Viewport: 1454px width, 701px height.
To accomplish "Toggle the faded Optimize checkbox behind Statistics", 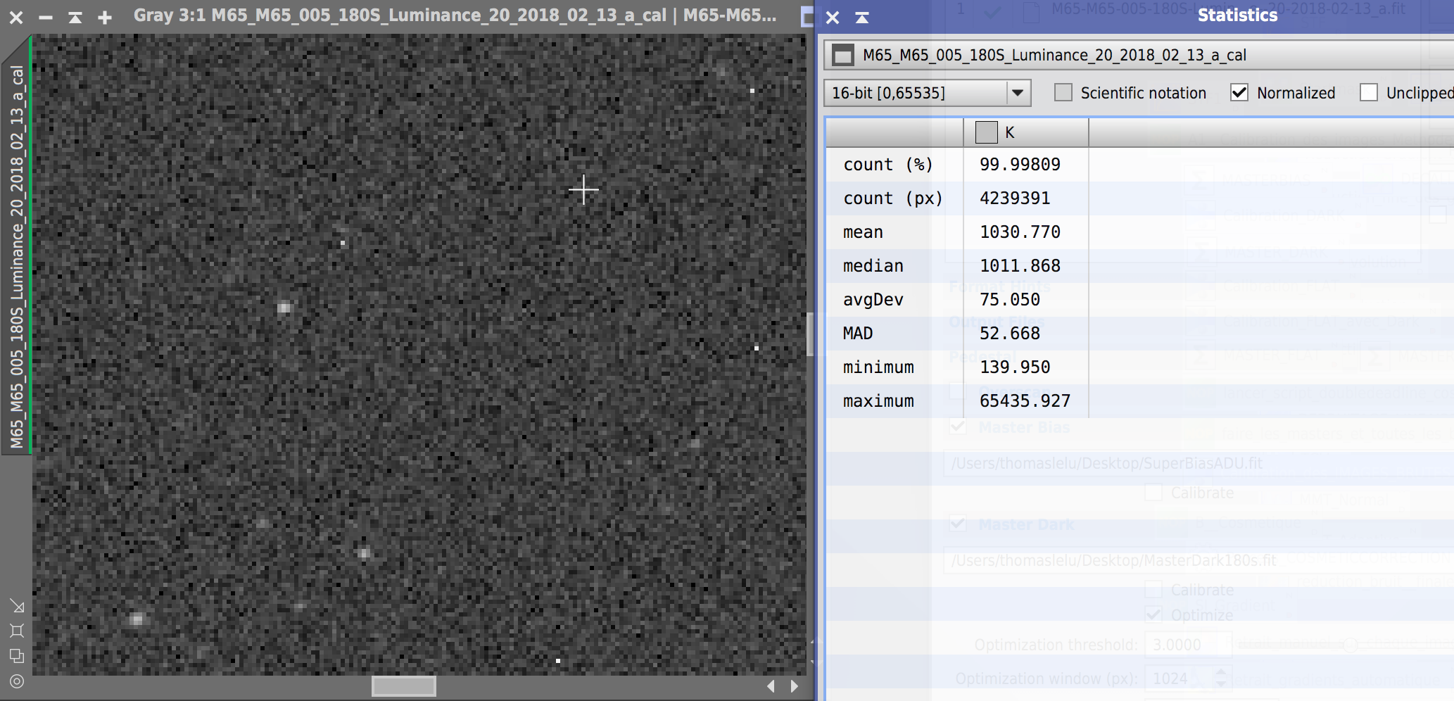I will coord(1153,615).
